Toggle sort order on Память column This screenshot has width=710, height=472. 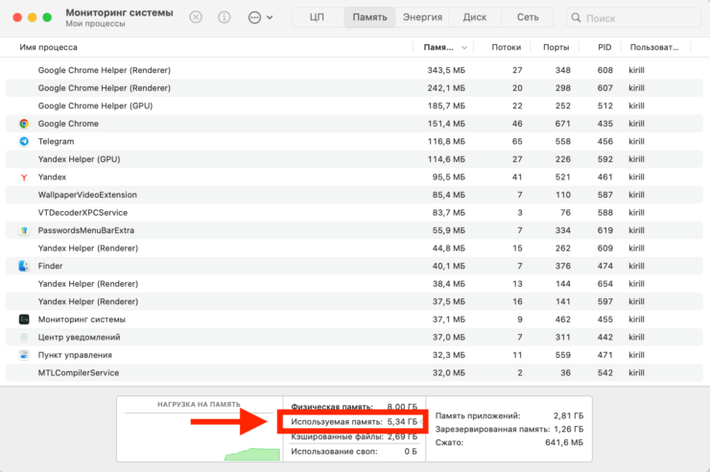coord(443,47)
